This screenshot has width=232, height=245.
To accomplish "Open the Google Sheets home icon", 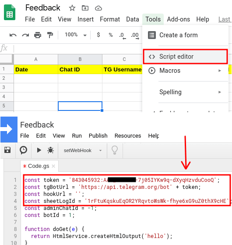I will [x=10, y=12].
